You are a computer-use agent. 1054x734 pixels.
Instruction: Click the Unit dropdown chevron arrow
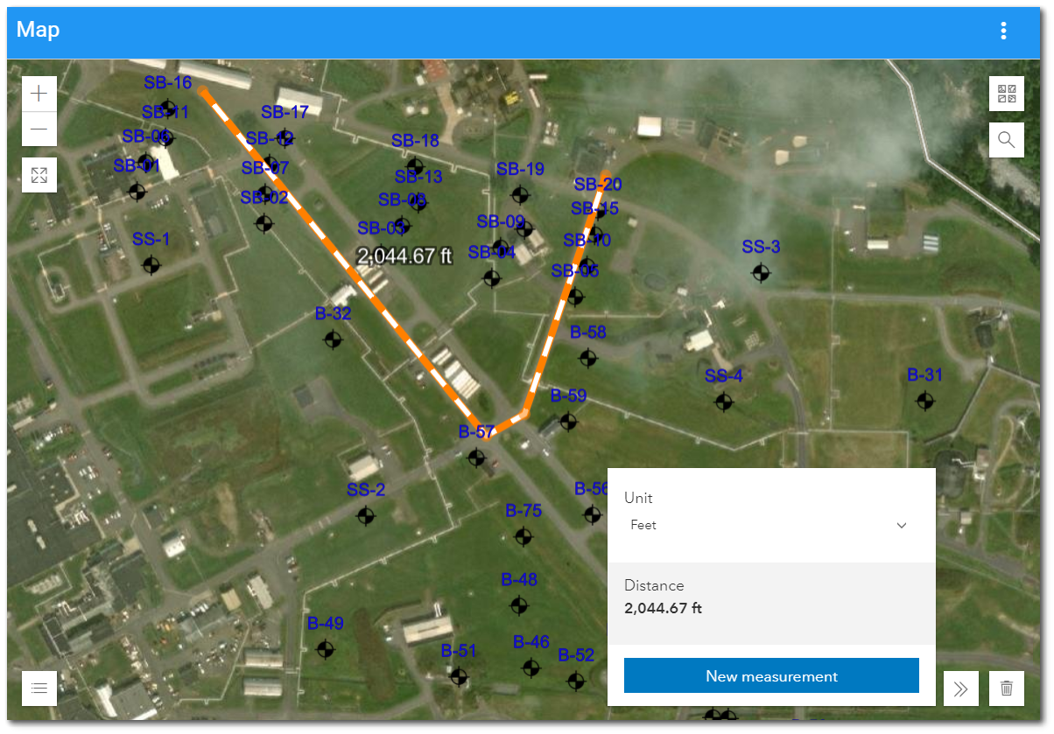point(902,525)
